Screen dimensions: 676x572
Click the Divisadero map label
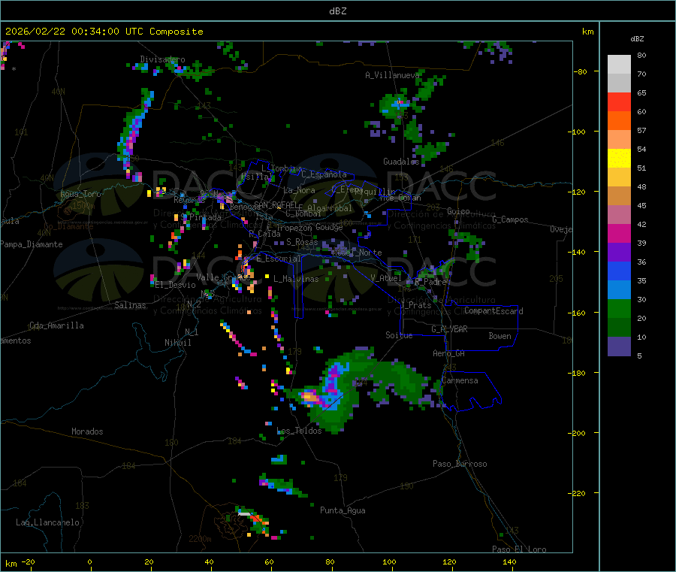point(162,59)
